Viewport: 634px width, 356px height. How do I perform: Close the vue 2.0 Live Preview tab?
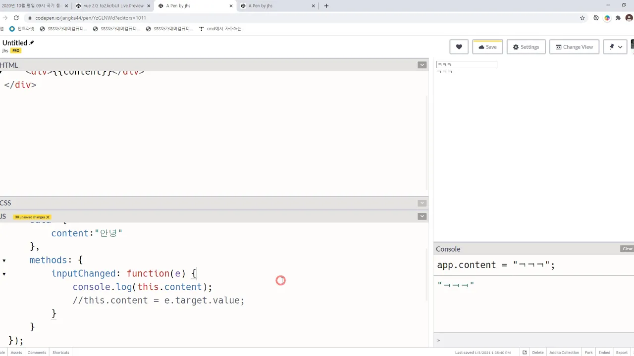coord(149,6)
